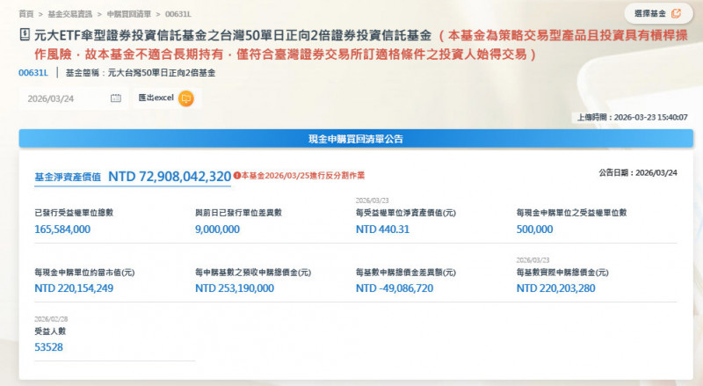
Task: Click the 2026/02/28 date above 受益人數
Action: point(51,319)
